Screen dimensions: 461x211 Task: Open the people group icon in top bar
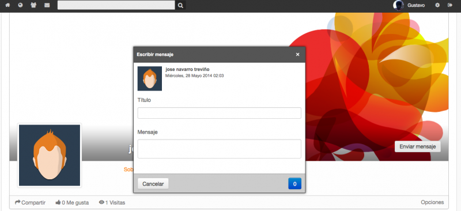[x=33, y=5]
